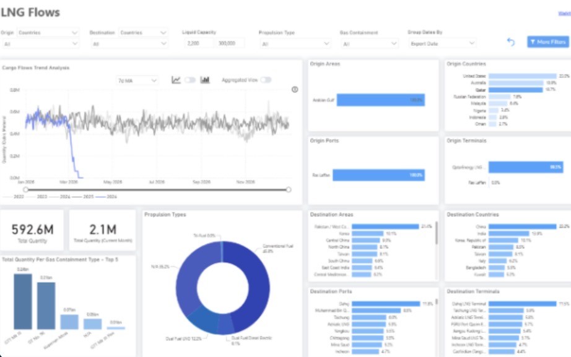Click the info icon on trend chart
Image resolution: width=571 pixels, height=357 pixels.
tap(295, 89)
